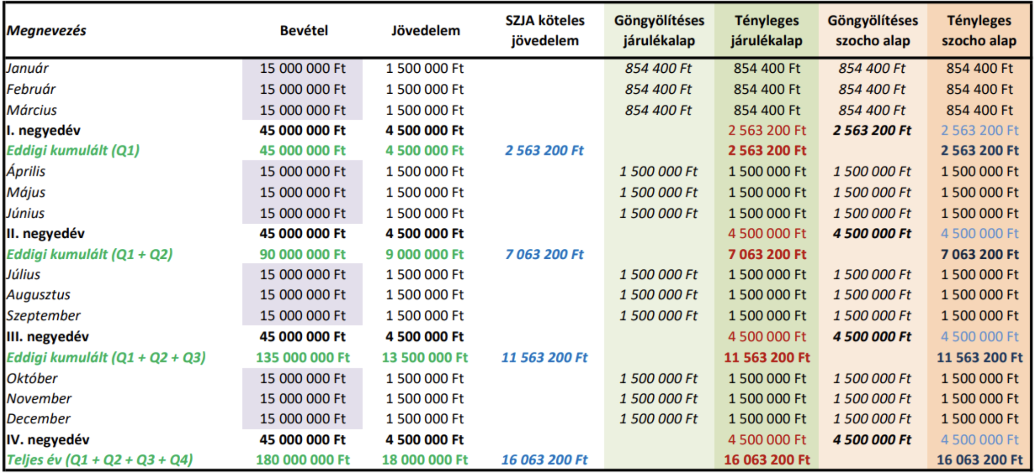Select the Január row label

(27, 68)
